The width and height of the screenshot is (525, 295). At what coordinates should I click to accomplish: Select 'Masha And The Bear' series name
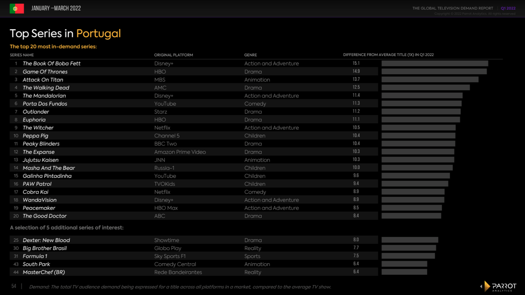point(49,168)
